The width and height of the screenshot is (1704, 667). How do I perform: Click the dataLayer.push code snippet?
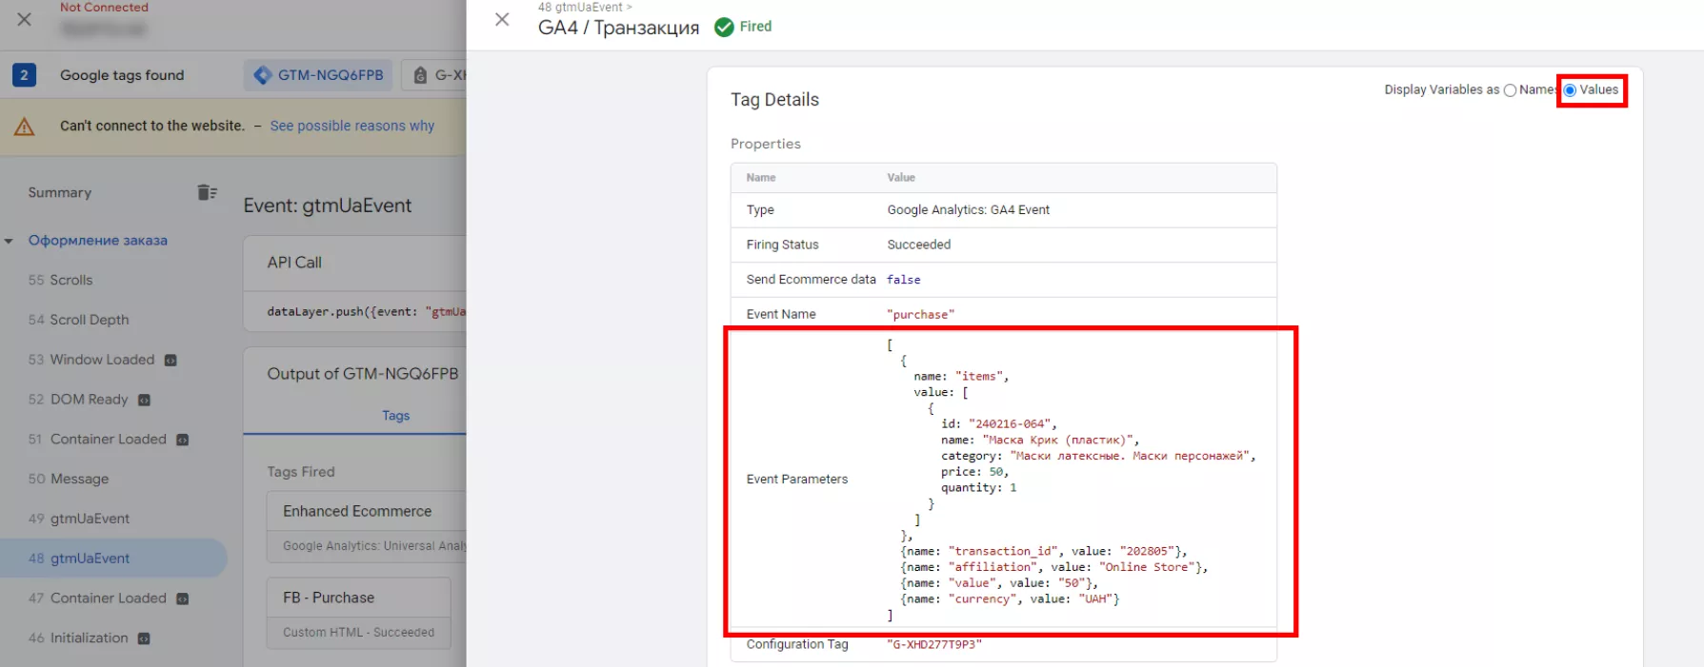tap(367, 312)
